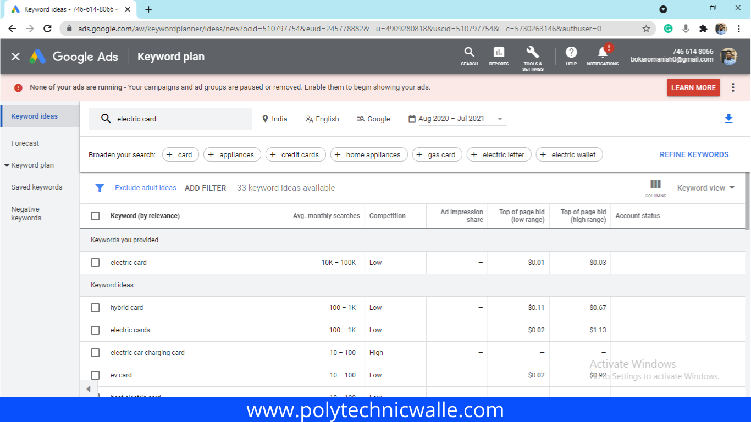Select all keywords with the header checkbox
The width and height of the screenshot is (751, 422).
(x=95, y=216)
